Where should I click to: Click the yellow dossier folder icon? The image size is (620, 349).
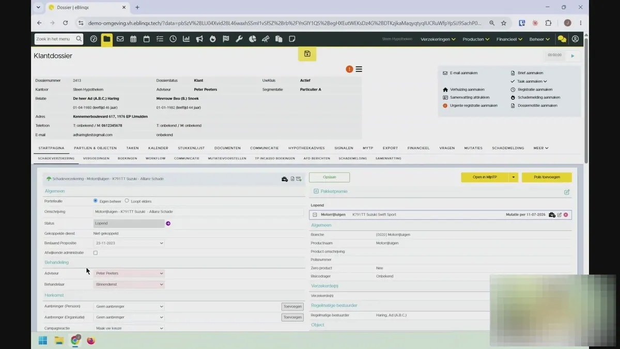[107, 39]
